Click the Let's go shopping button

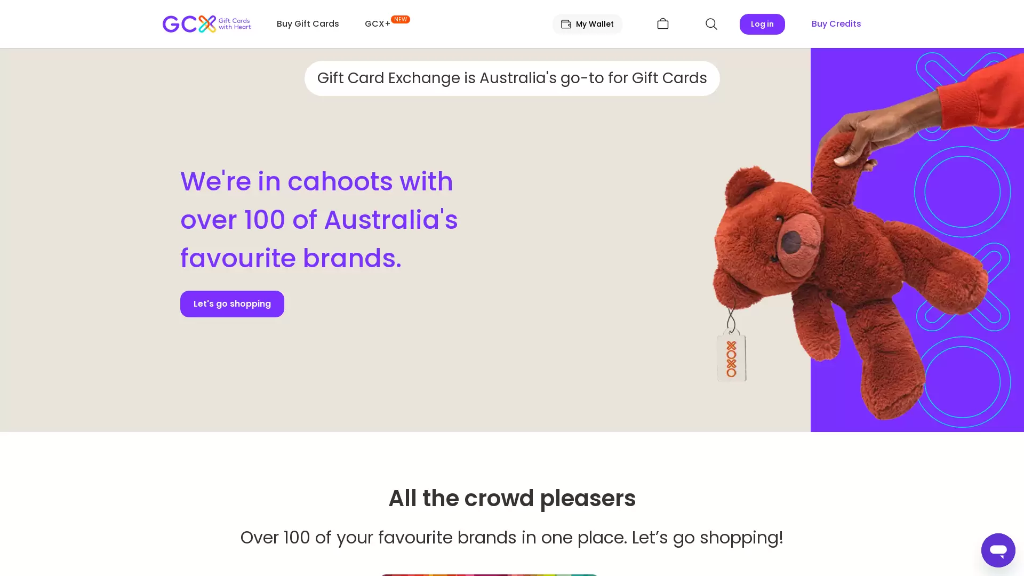(232, 304)
